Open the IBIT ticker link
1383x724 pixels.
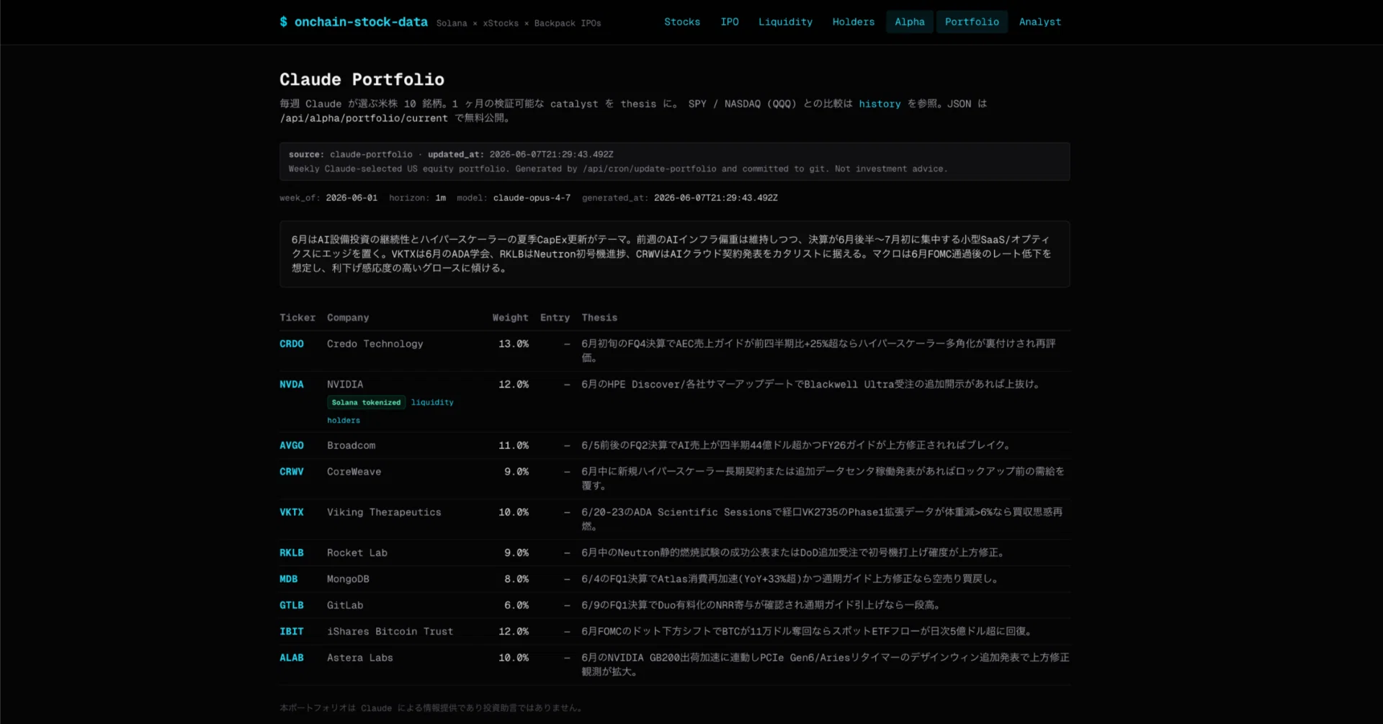point(292,631)
